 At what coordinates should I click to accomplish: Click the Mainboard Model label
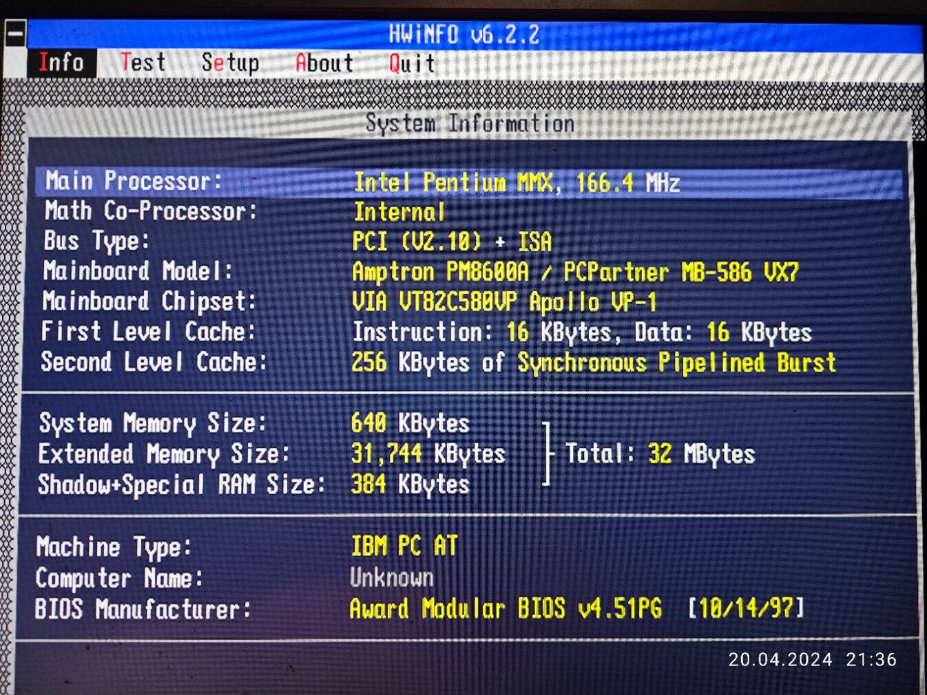click(x=138, y=271)
